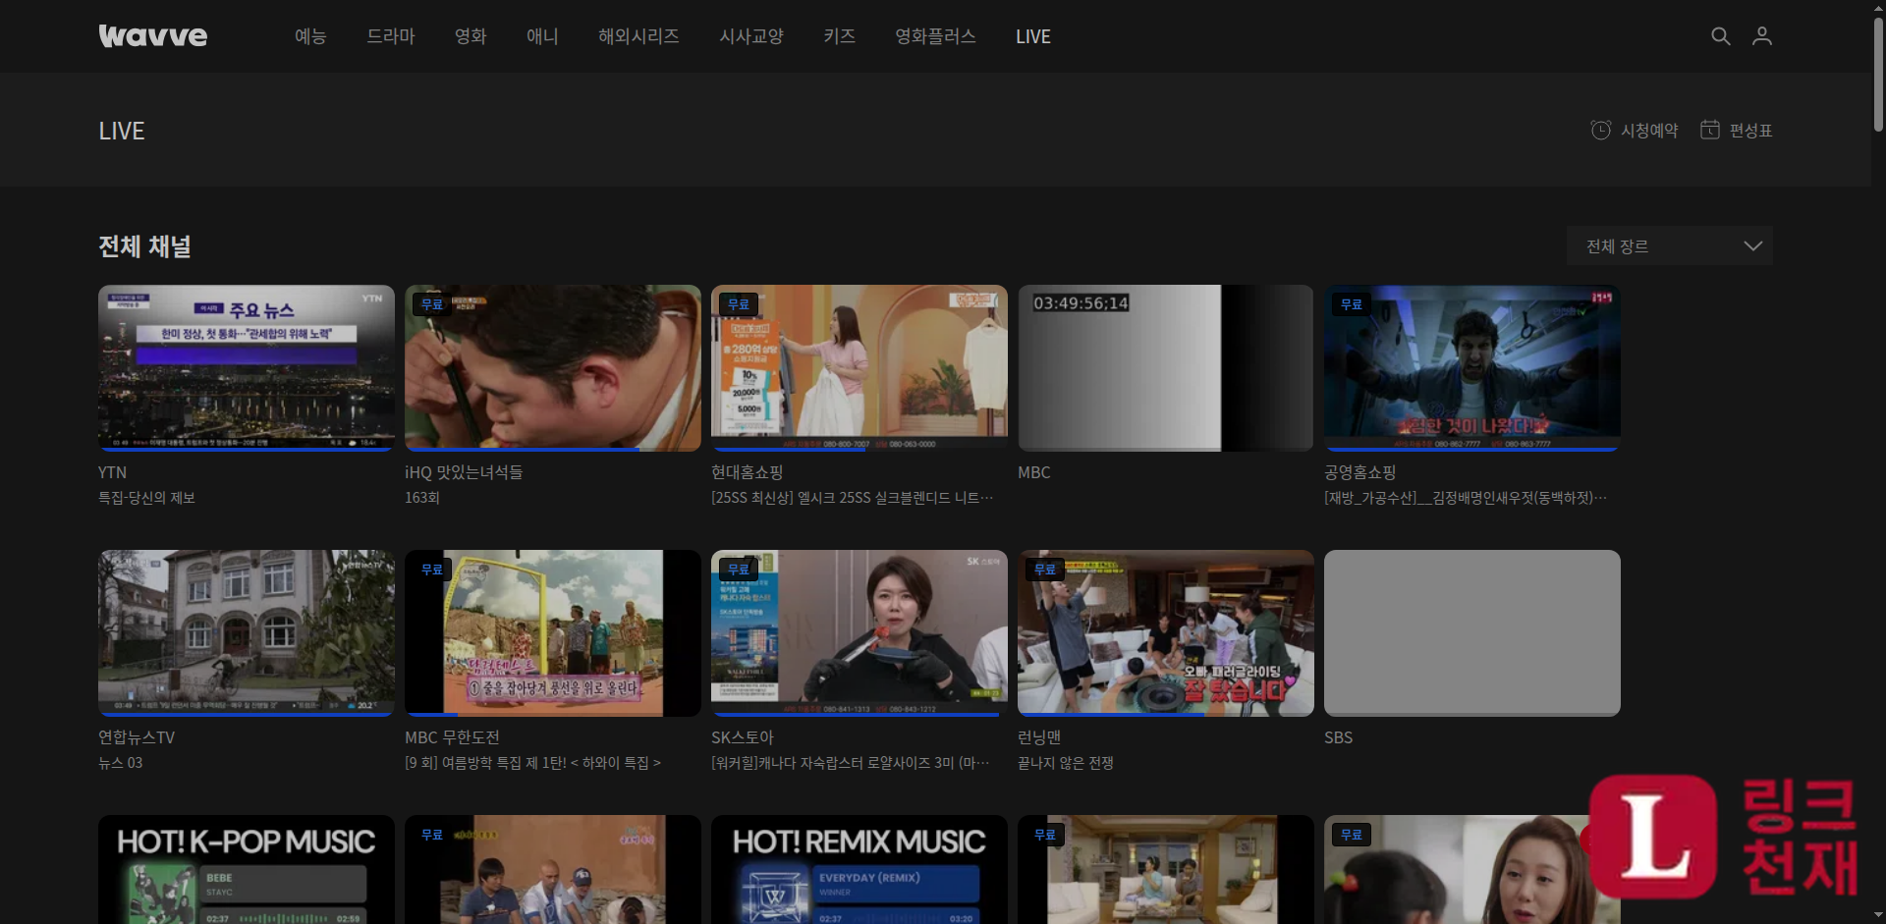Open the search magnifier icon

pyautogui.click(x=1720, y=36)
